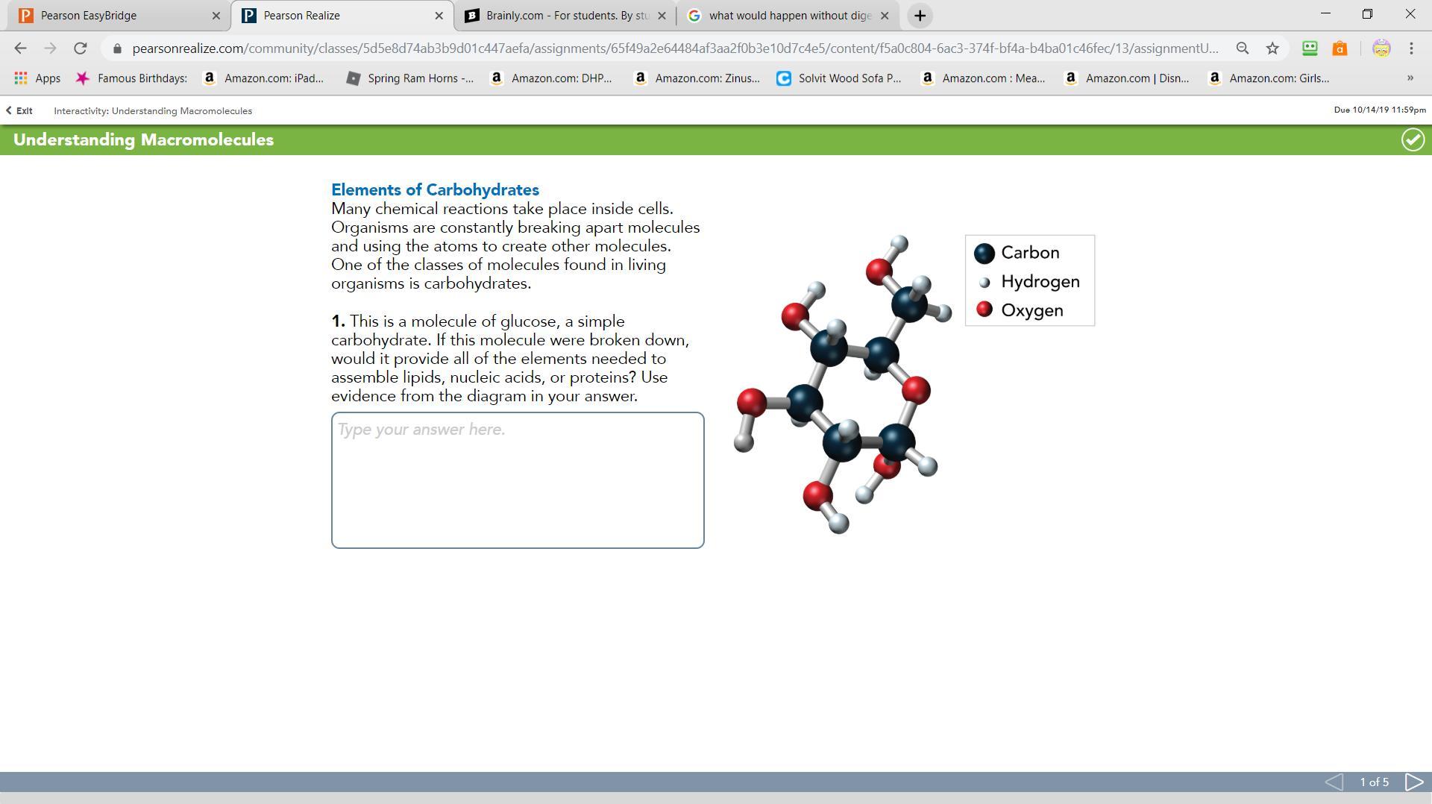Expand hidden bookmarks overflow chevron
The width and height of the screenshot is (1432, 804).
click(1410, 78)
